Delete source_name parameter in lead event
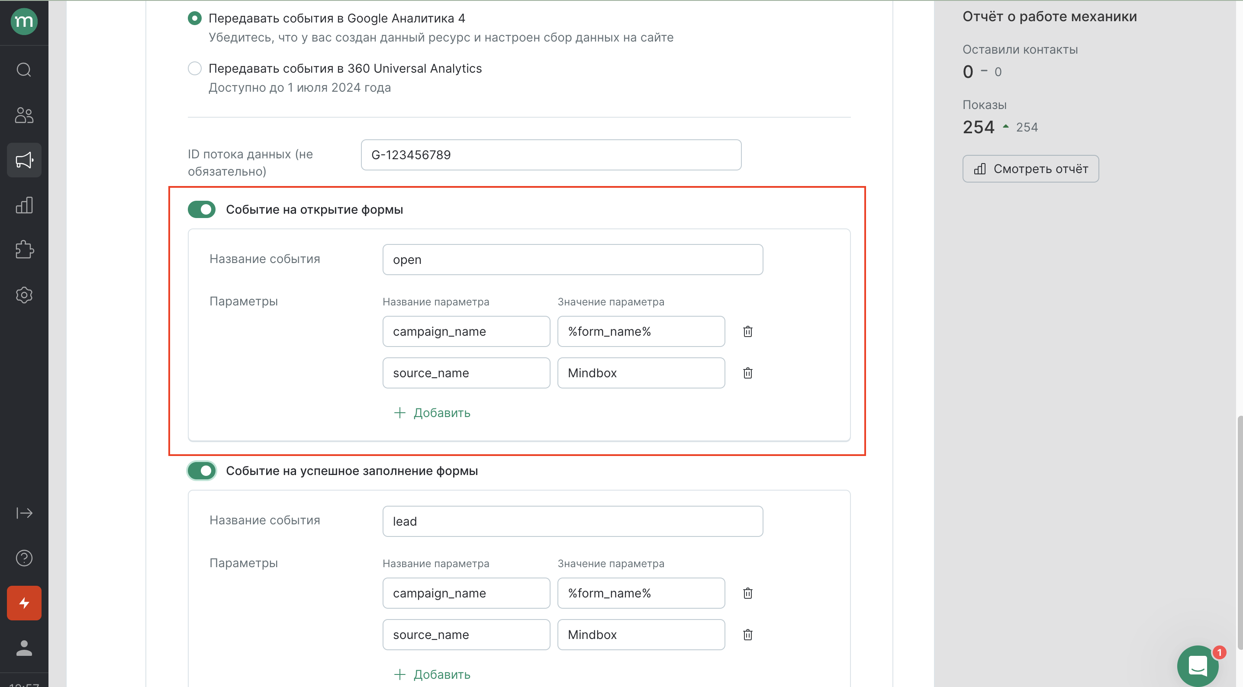The width and height of the screenshot is (1243, 687). pos(747,634)
